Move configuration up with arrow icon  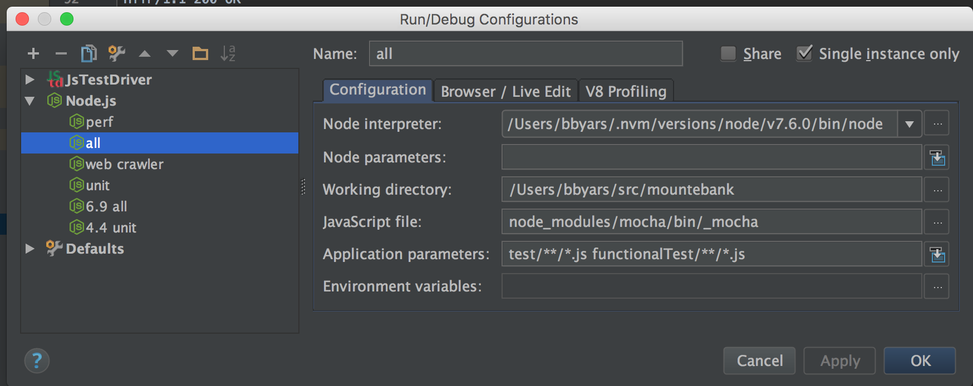(x=145, y=53)
